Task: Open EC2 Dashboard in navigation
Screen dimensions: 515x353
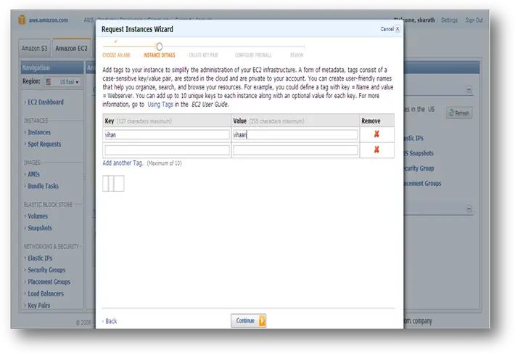Action: tap(45, 102)
